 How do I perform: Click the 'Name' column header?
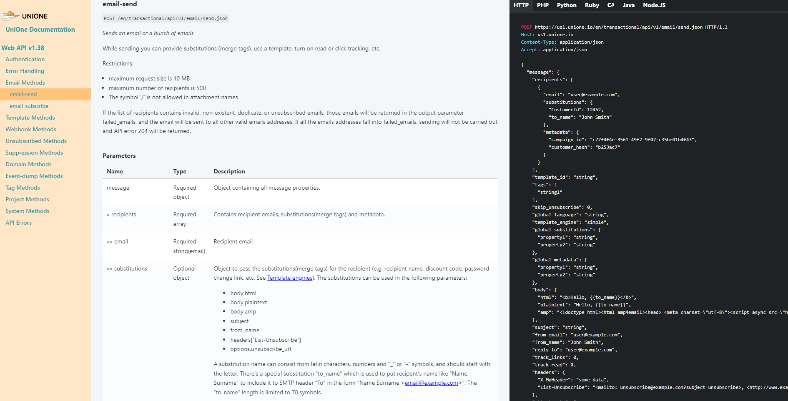(115, 172)
